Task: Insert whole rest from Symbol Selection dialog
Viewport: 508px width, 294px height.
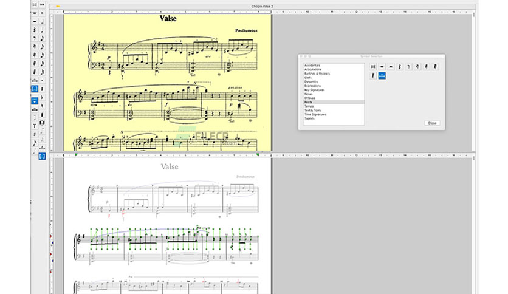Action: tap(382, 67)
